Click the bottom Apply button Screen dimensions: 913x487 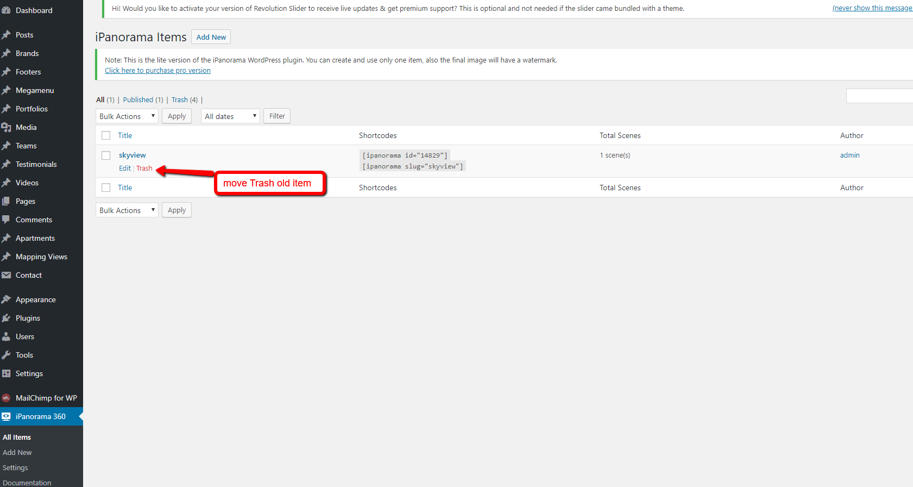click(x=177, y=210)
